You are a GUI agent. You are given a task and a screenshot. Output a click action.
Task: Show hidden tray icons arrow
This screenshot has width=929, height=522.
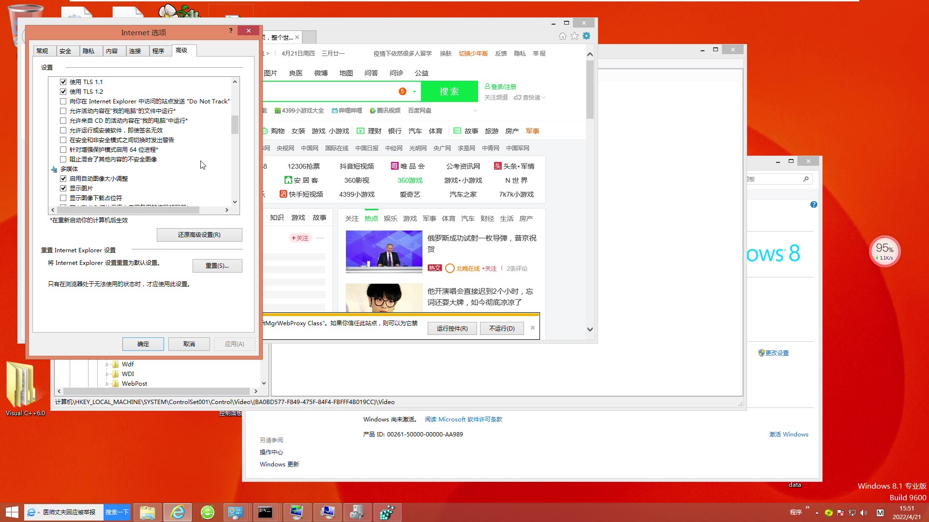click(817, 513)
